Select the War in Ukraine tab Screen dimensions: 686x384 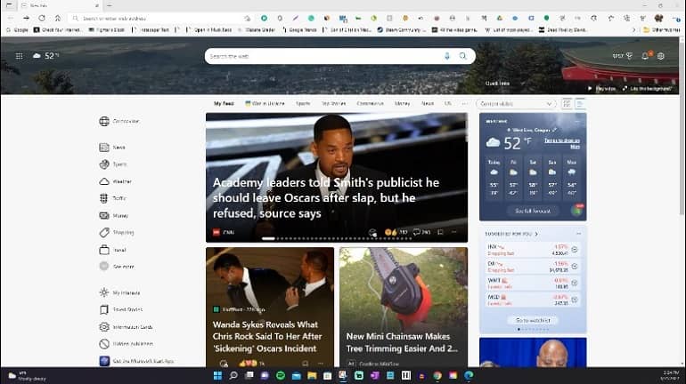tap(265, 104)
